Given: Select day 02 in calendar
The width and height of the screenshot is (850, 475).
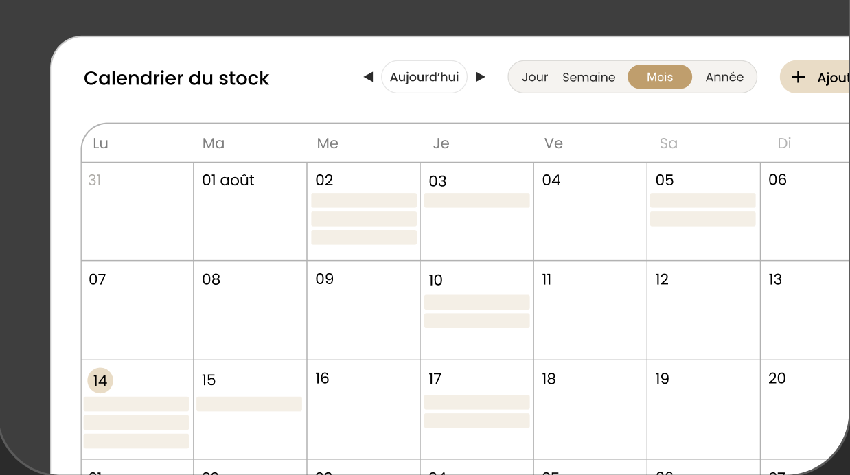Looking at the screenshot, I should tap(324, 180).
